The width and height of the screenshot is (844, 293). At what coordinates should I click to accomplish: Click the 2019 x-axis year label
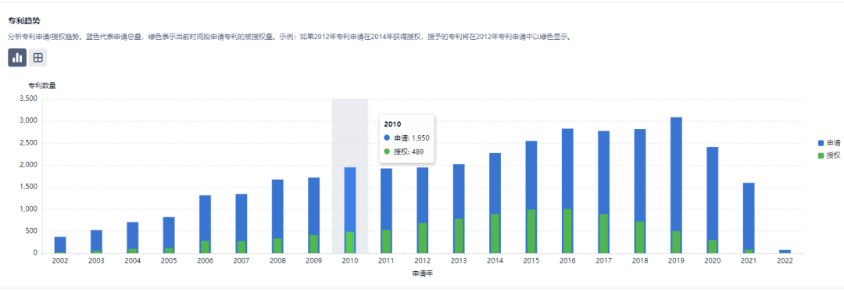click(676, 261)
